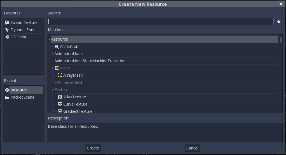Viewport: 286px width, 155px height.
Task: Select the Animation resource type
Action: (x=69, y=47)
